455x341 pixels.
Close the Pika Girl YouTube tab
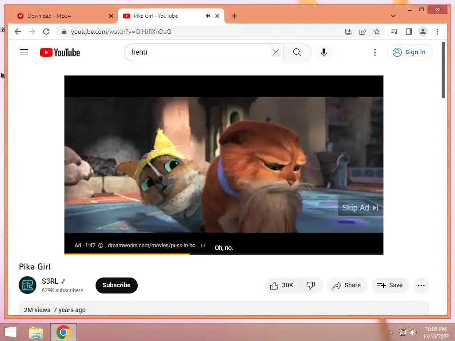(217, 16)
